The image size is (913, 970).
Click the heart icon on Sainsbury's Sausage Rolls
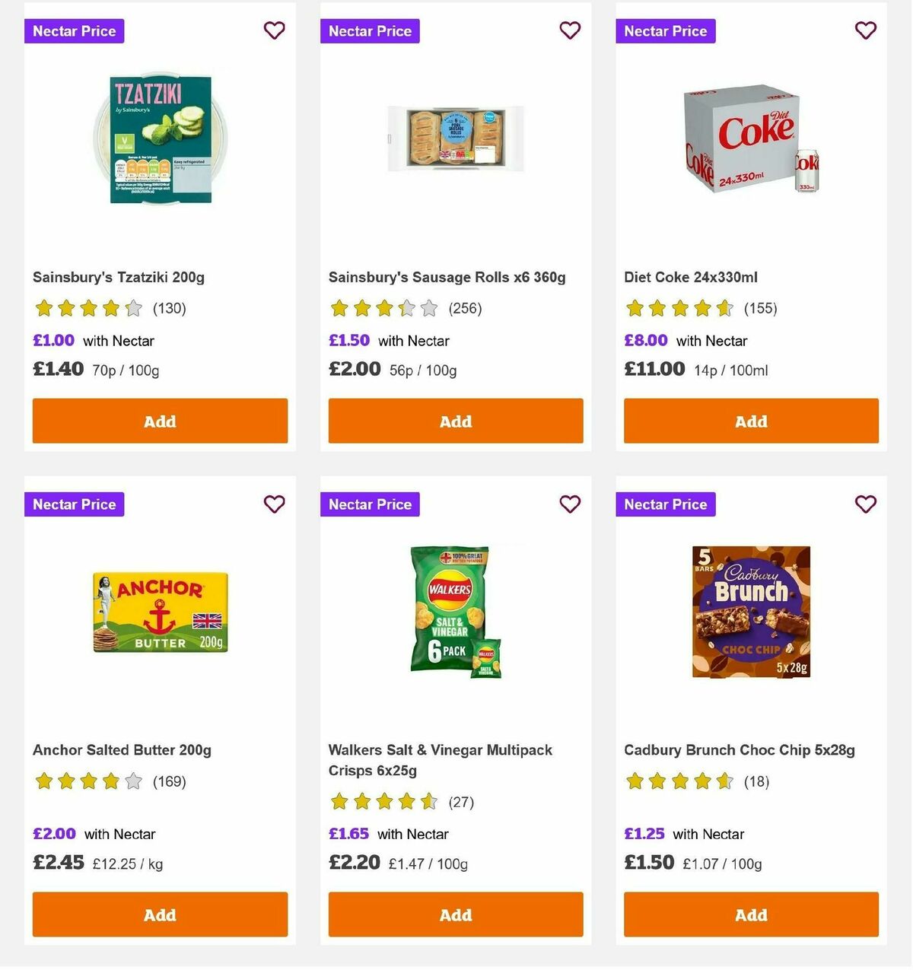[570, 30]
